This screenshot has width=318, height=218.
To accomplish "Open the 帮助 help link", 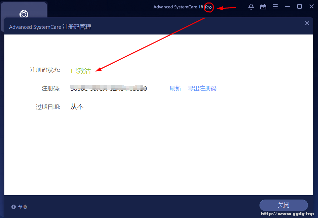I will 22,207.
